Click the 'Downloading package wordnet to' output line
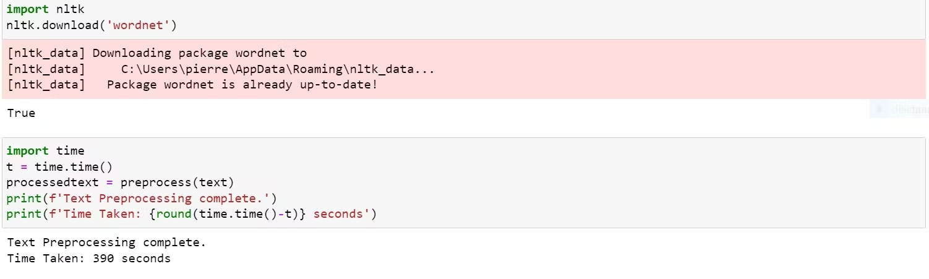This screenshot has width=929, height=279. [x=199, y=53]
